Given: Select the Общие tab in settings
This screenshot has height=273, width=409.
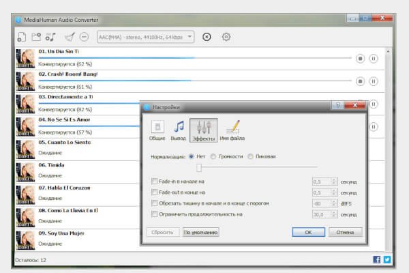Looking at the screenshot, I should point(157,130).
